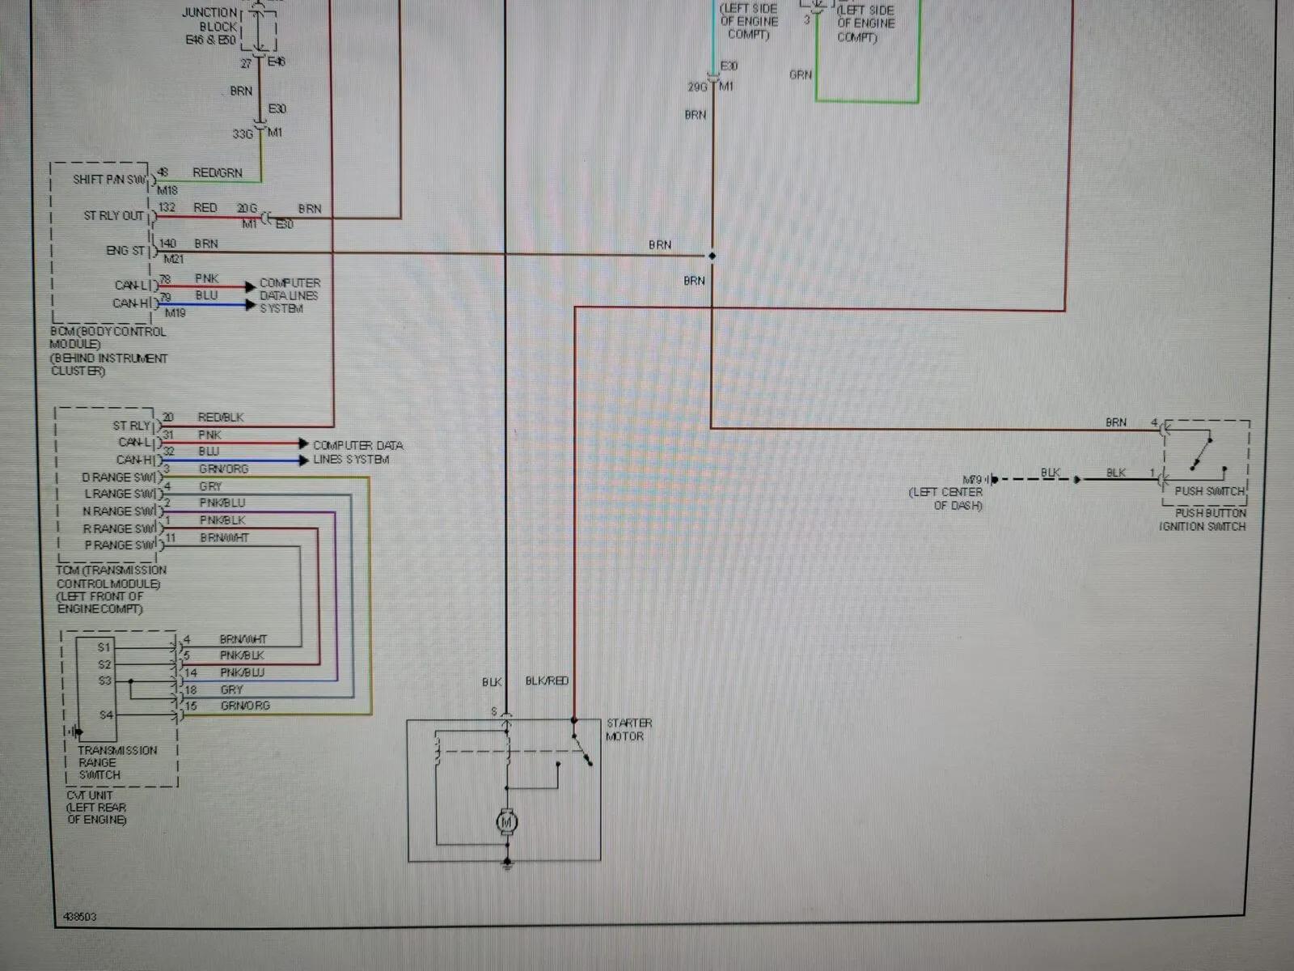Click the P RANGE SW pin label
The width and height of the screenshot is (1294, 971).
point(121,545)
